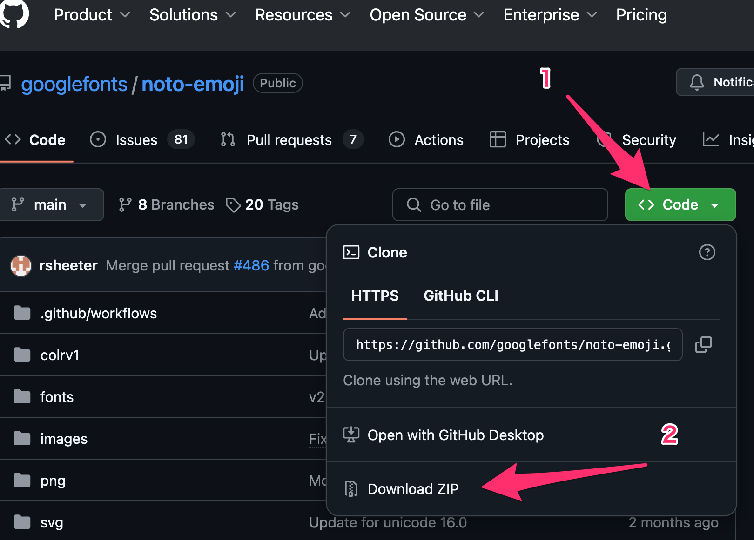Click the Issues count badge 81

[x=181, y=139]
